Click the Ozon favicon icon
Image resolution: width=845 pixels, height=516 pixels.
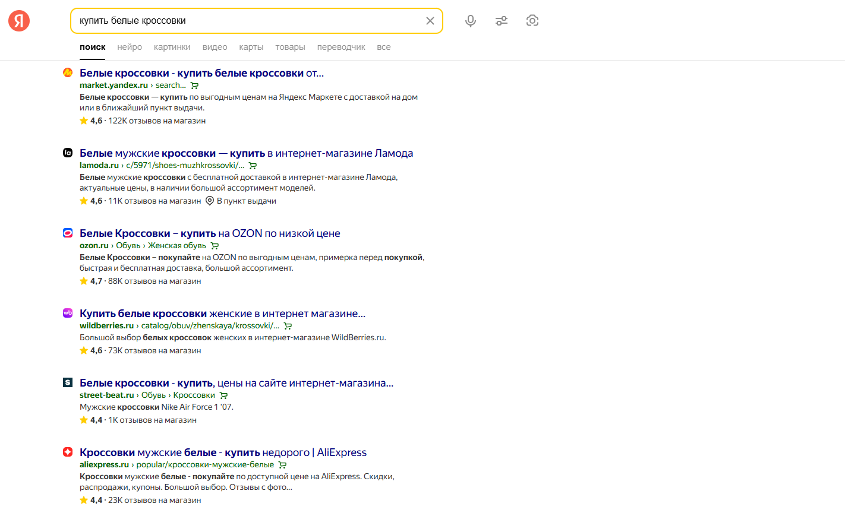[68, 233]
